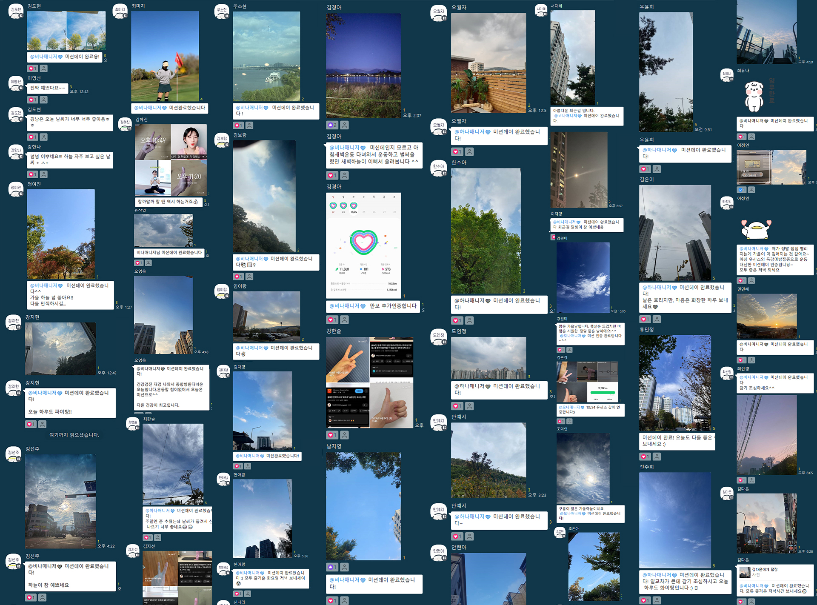Open 한수아's green tree sky photo

coord(486,231)
